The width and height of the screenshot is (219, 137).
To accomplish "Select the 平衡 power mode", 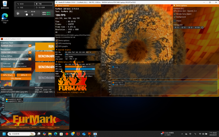I will point(44,4).
